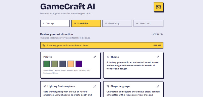Click the concept text 'A fantasy game set in an enchanted forest'
This screenshot has width=203, height=97.
coord(67,45)
